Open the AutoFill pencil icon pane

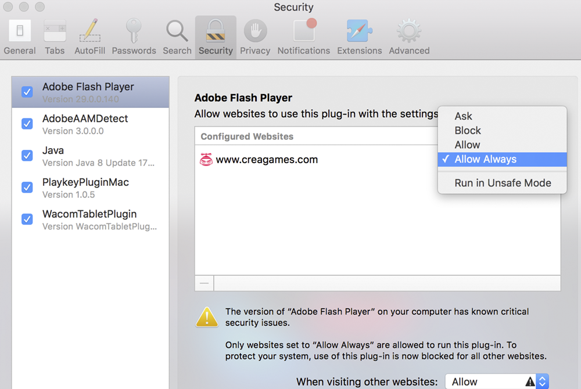(90, 37)
